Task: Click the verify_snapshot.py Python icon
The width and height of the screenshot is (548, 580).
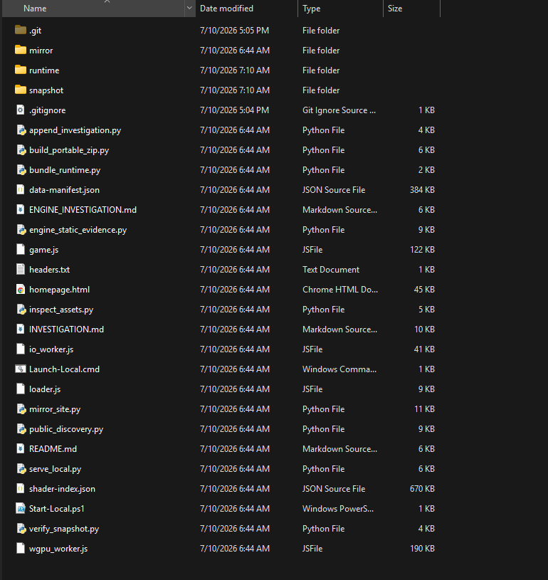Action: 21,529
